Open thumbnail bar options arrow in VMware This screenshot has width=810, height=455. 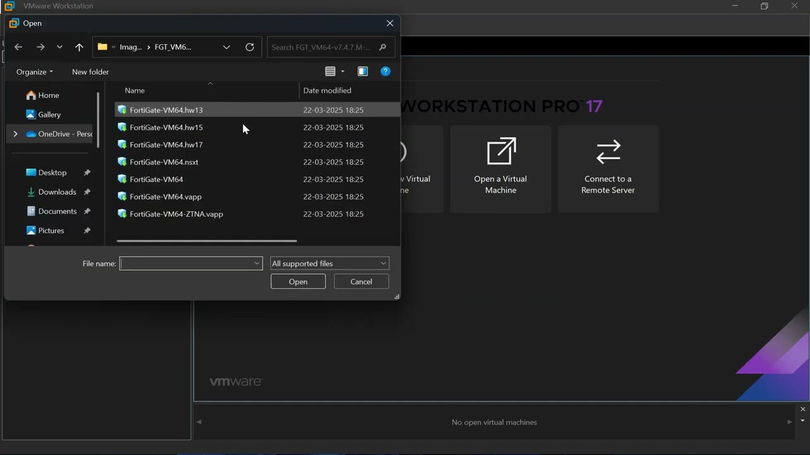[x=803, y=421]
